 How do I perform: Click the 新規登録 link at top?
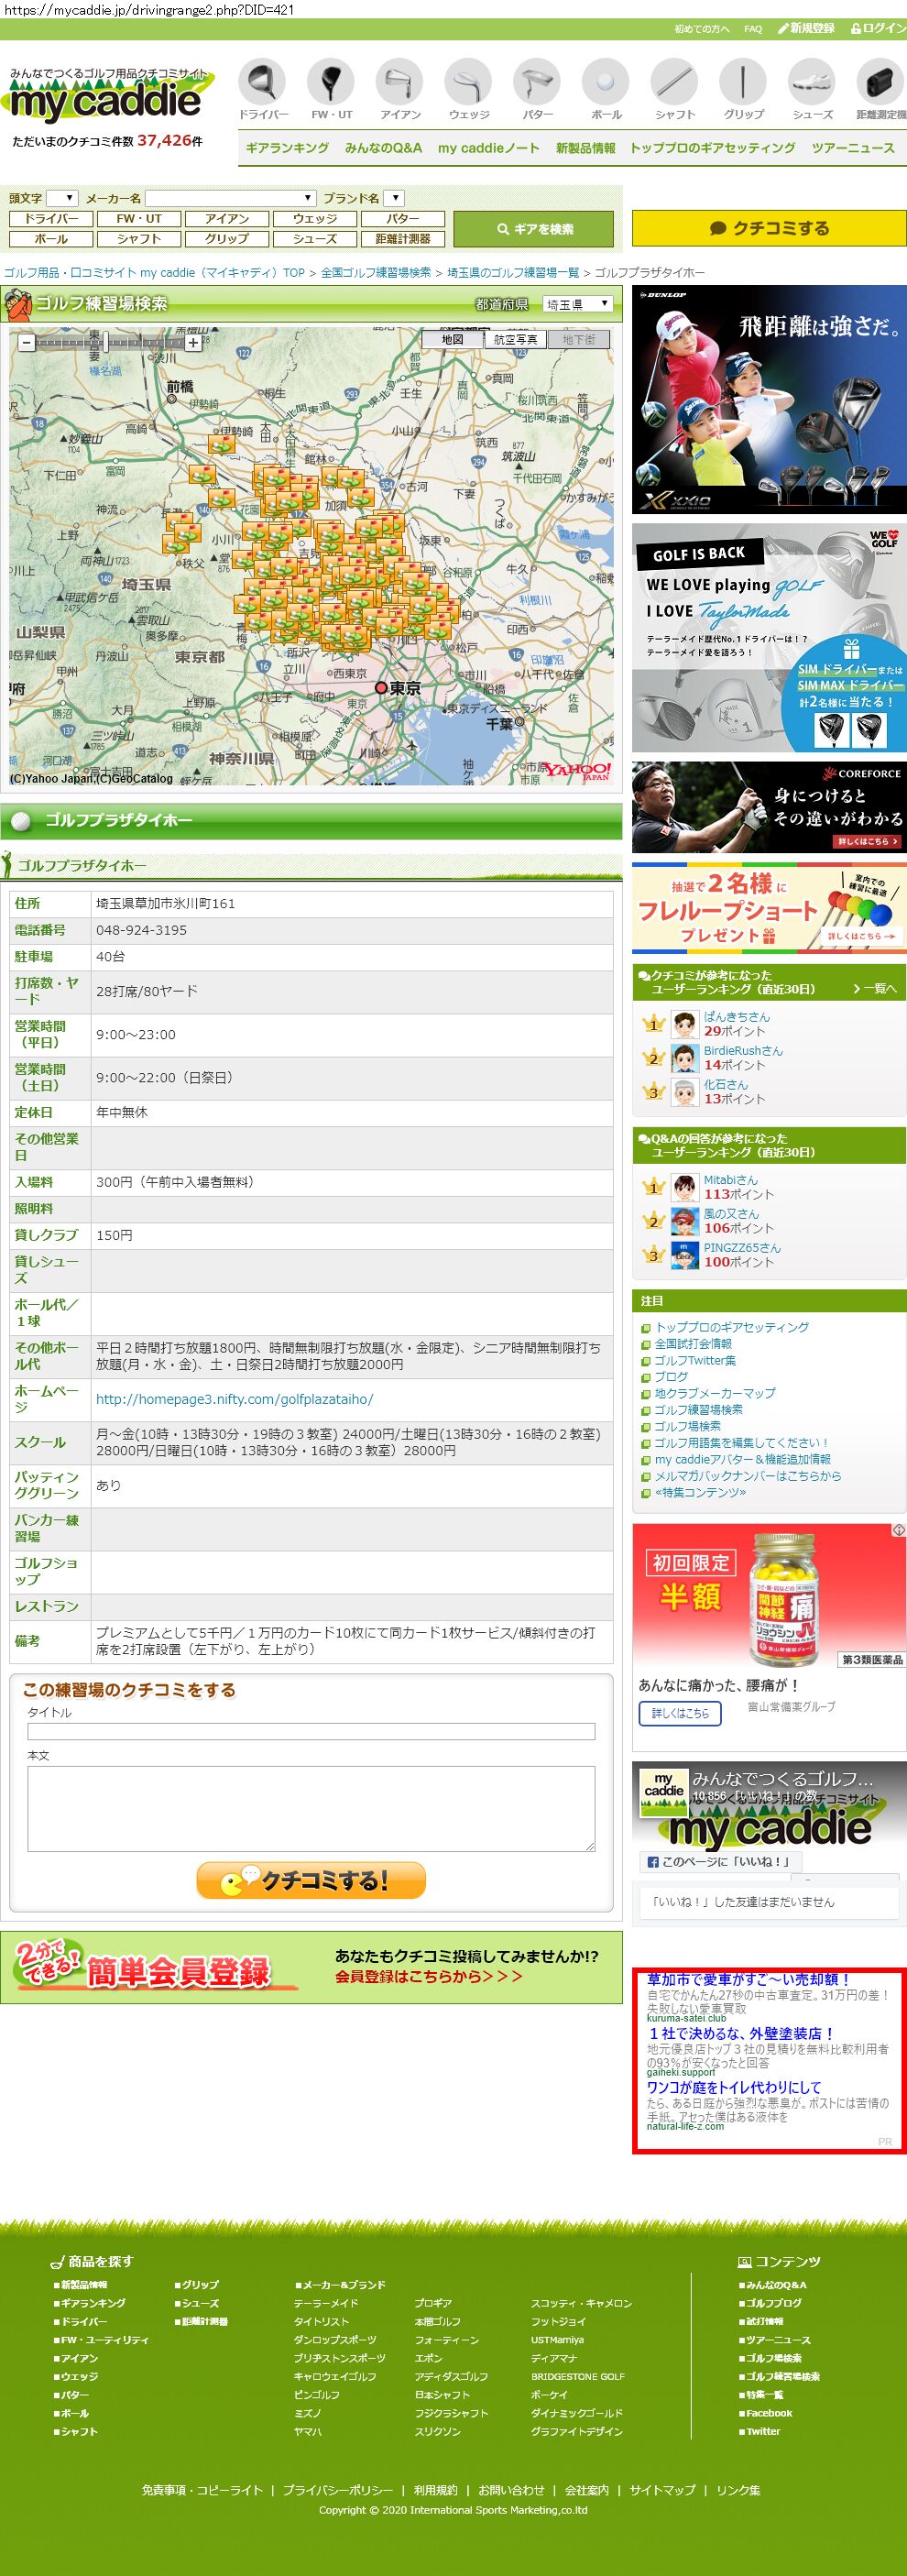point(806,29)
